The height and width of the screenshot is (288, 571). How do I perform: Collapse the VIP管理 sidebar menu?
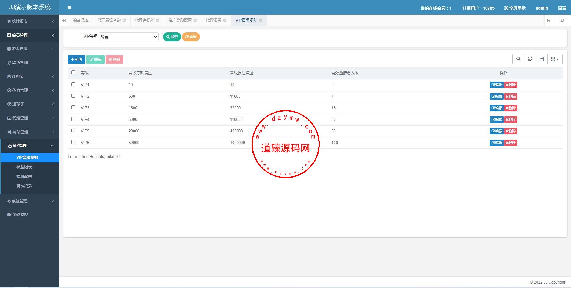click(30, 145)
